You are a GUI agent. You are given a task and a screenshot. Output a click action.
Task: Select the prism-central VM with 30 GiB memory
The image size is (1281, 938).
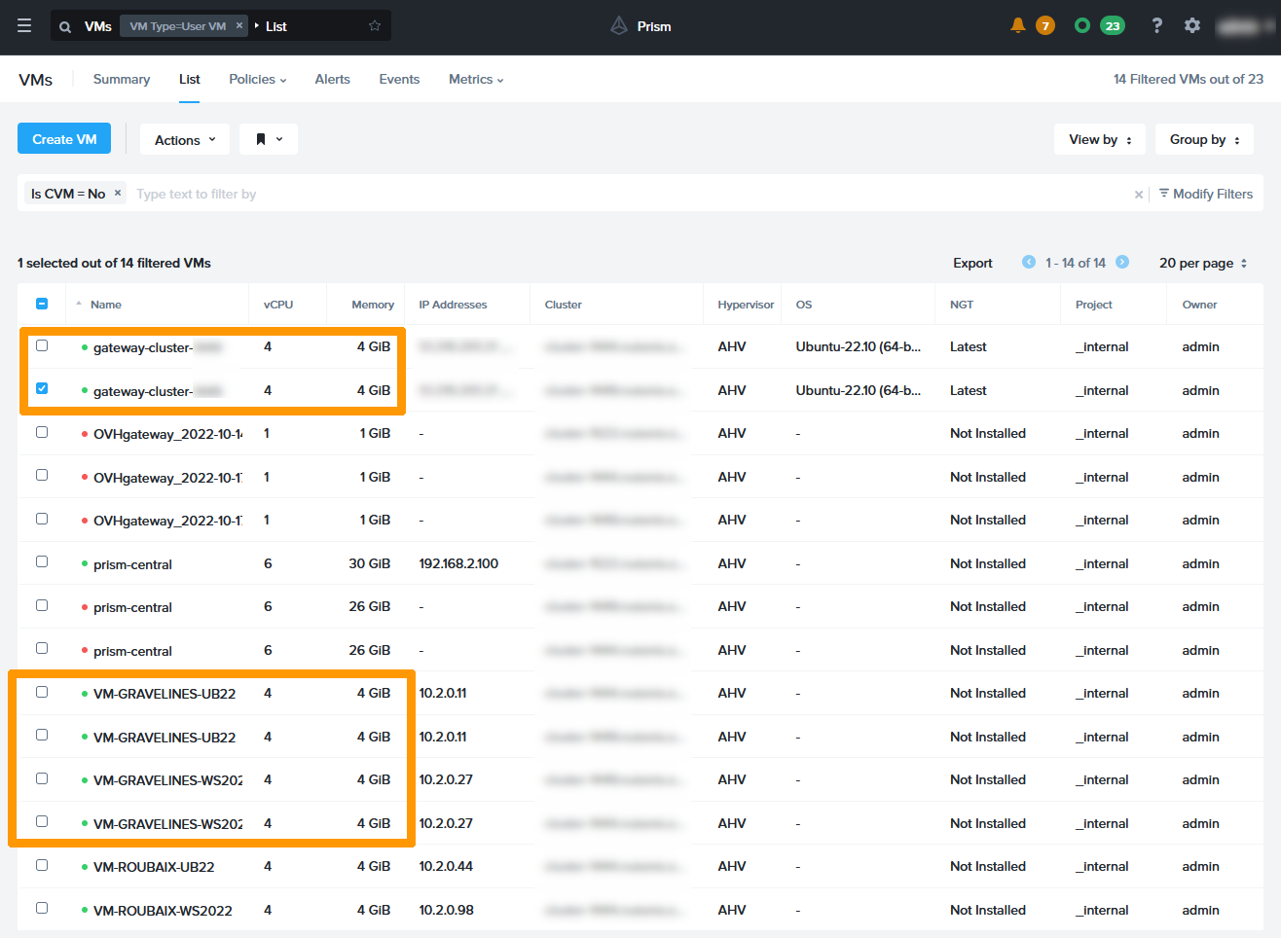[42, 562]
